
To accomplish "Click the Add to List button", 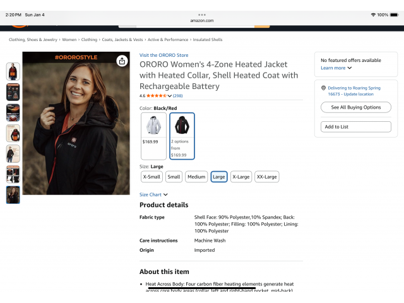I will coord(355,127).
